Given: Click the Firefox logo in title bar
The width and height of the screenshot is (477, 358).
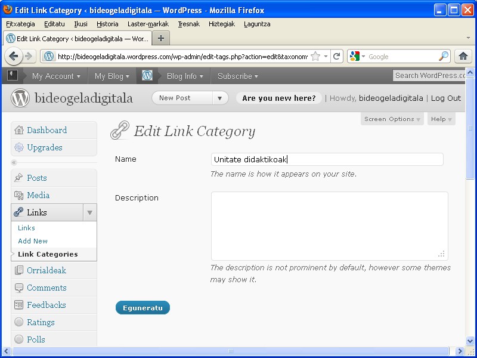Looking at the screenshot, I should (8, 10).
